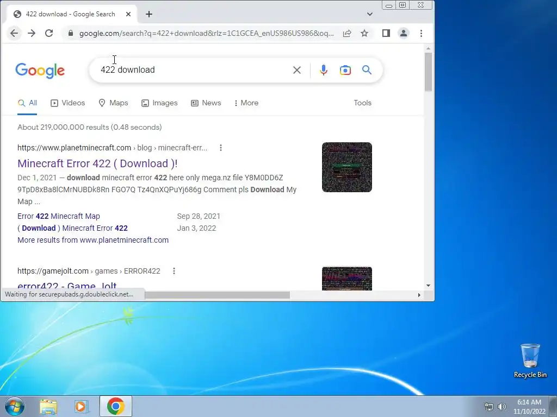Click the planetminecraft.com result URL
Screen dimensions: 557x417
click(x=112, y=148)
